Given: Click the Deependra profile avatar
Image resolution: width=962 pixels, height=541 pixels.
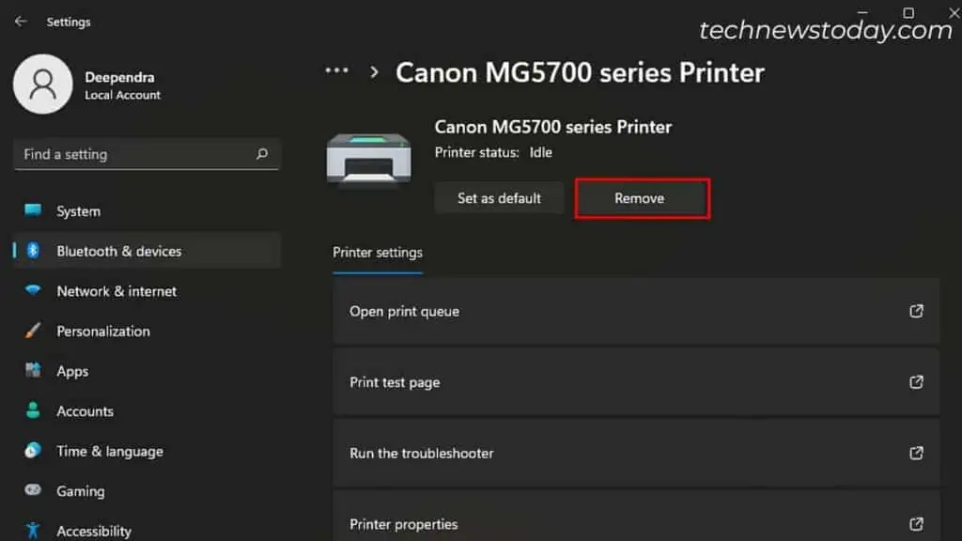Looking at the screenshot, I should click(42, 85).
